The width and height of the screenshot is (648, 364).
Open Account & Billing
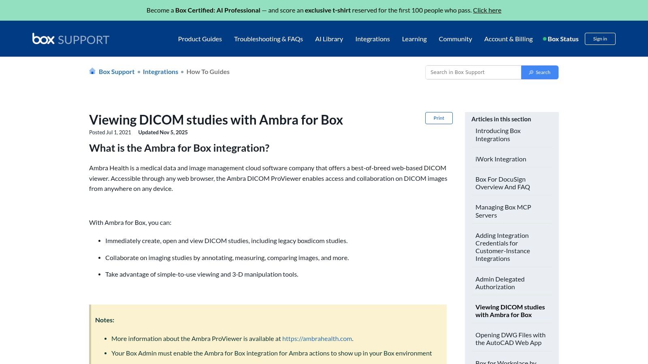(508, 39)
